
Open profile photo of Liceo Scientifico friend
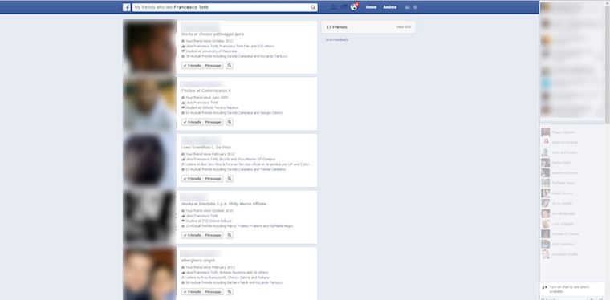(x=149, y=160)
